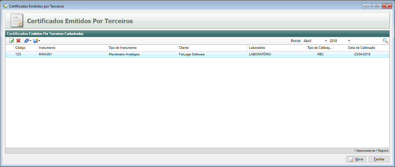Click the app icon in title bar
The width and height of the screenshot is (395, 167).
(x=5, y=6)
